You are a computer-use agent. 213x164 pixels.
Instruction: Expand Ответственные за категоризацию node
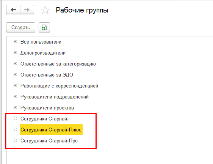16,64
